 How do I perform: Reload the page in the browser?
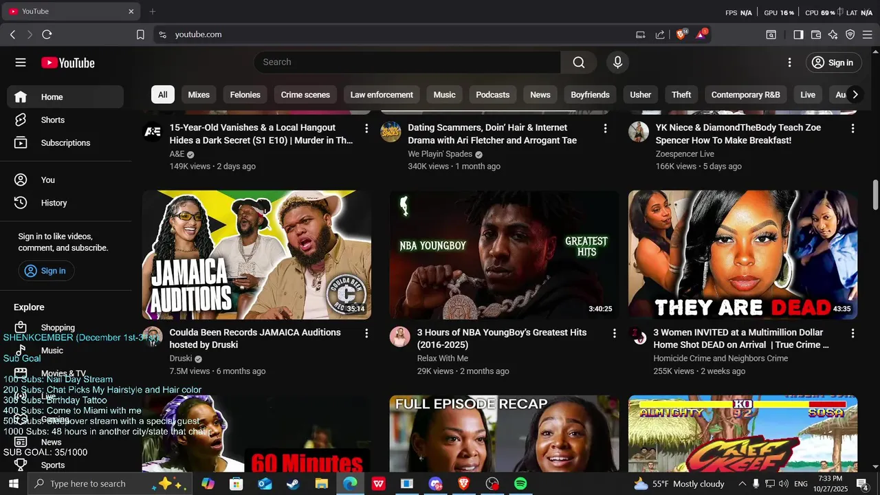point(47,34)
